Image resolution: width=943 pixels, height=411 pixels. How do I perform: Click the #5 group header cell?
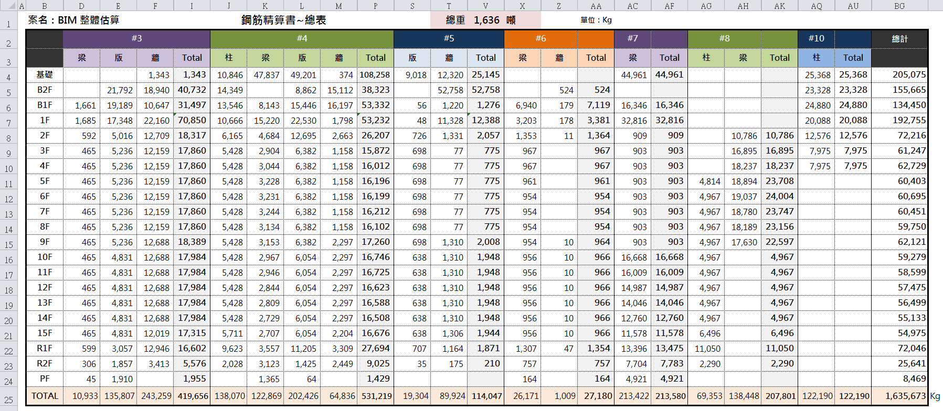[x=449, y=38]
